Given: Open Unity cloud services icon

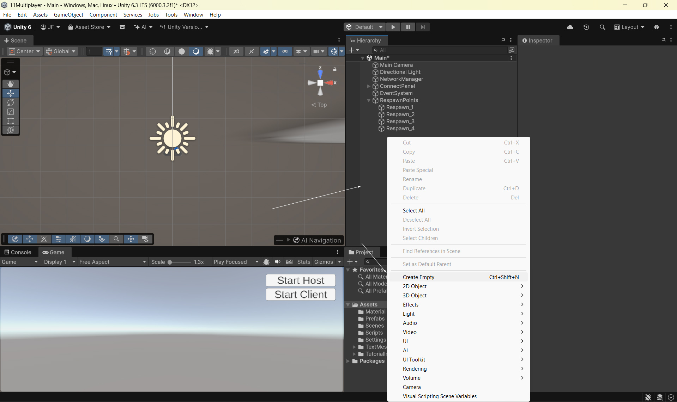Looking at the screenshot, I should [570, 27].
